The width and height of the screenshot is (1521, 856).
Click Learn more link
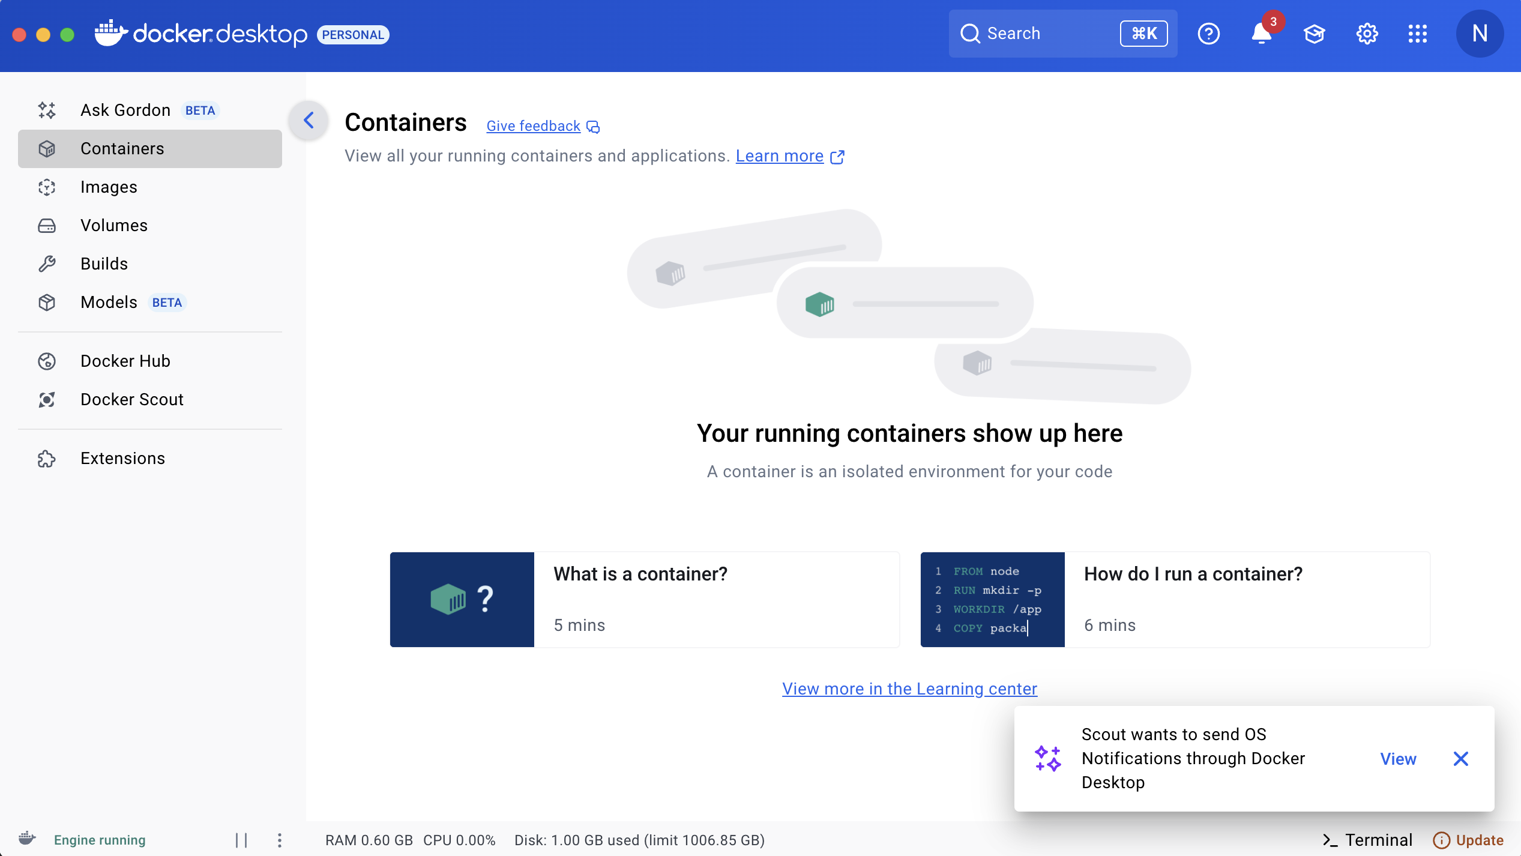pos(779,156)
